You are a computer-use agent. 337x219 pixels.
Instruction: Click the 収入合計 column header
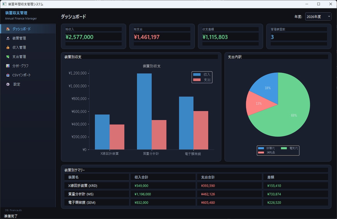(163, 177)
